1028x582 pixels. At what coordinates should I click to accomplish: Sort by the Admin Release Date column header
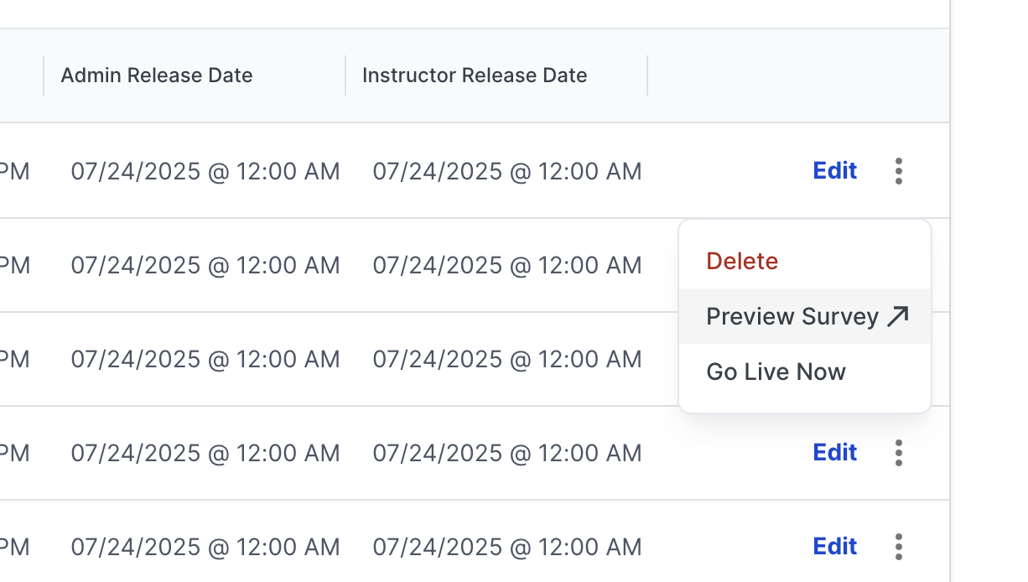(157, 75)
